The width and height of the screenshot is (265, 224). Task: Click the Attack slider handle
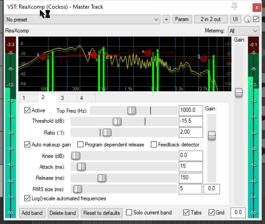81,167
